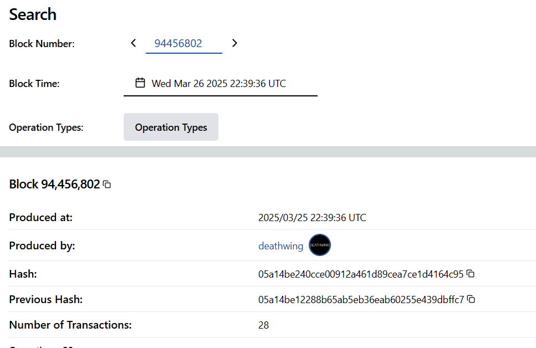Click the Block Number input field

click(x=183, y=43)
